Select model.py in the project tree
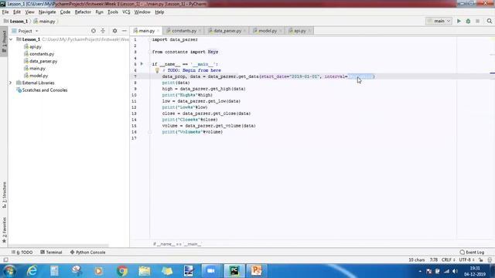The image size is (495, 278). [x=36, y=76]
